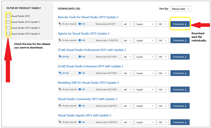Open English dropdown for Agents Update 3
This screenshot has height=128, width=211.
pos(145,40)
